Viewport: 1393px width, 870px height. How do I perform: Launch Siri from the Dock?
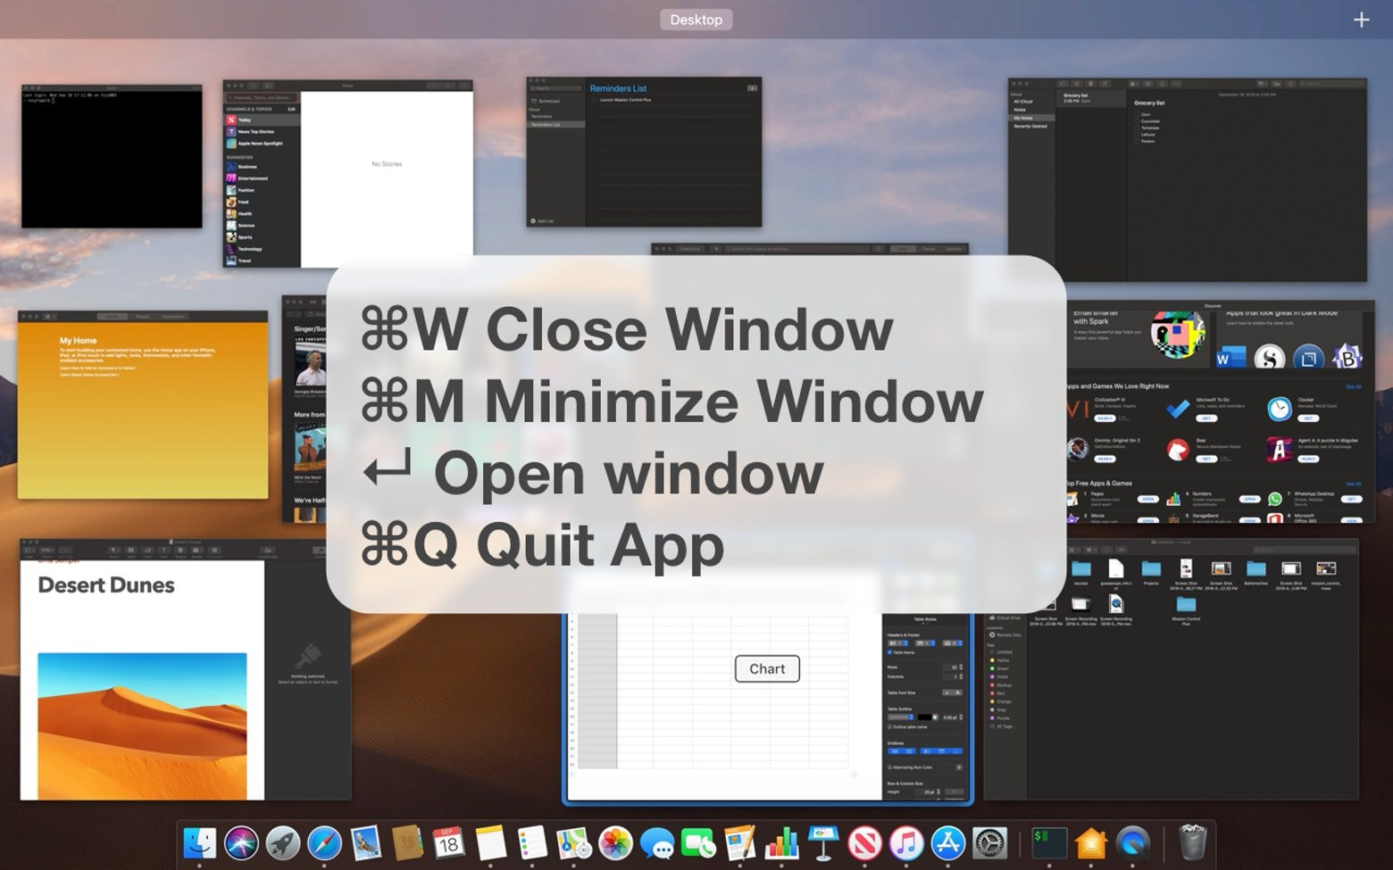(x=241, y=843)
